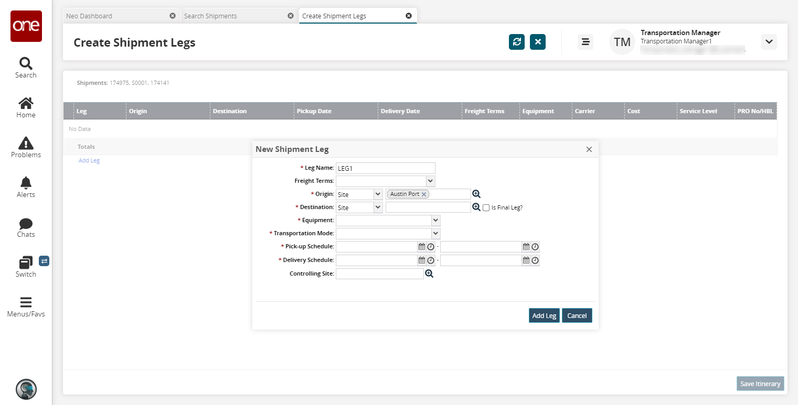Open the Transportation Mode dropdown
The width and height of the screenshot is (798, 405).
pos(435,233)
